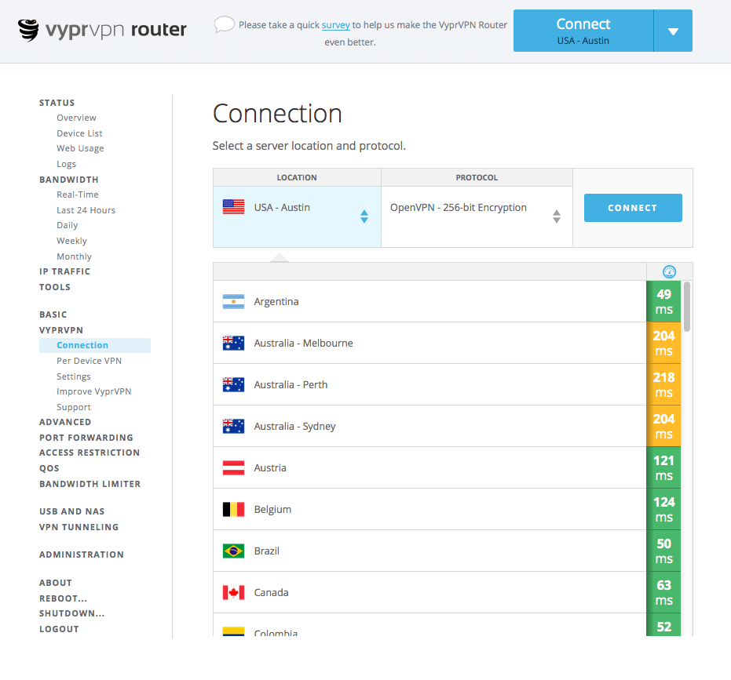Open VyprVPN Settings page
The height and width of the screenshot is (680, 731).
coord(74,376)
